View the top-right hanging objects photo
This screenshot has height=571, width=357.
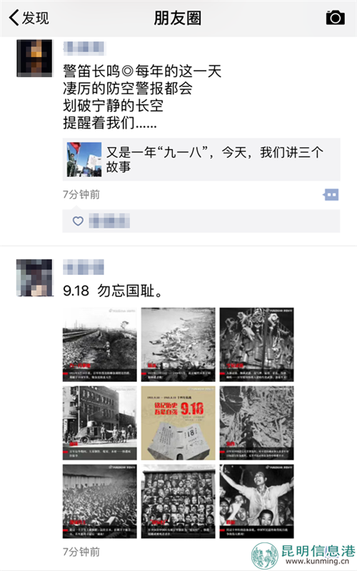tap(256, 345)
